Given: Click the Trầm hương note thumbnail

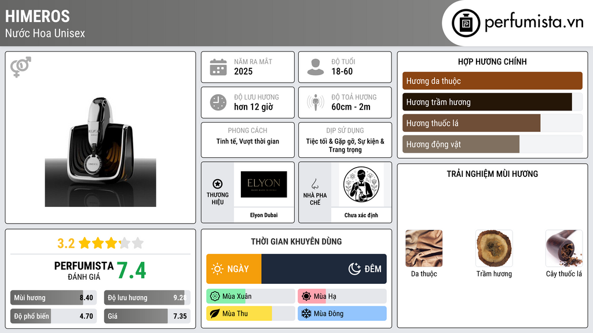Looking at the screenshot, I should pos(494,249).
